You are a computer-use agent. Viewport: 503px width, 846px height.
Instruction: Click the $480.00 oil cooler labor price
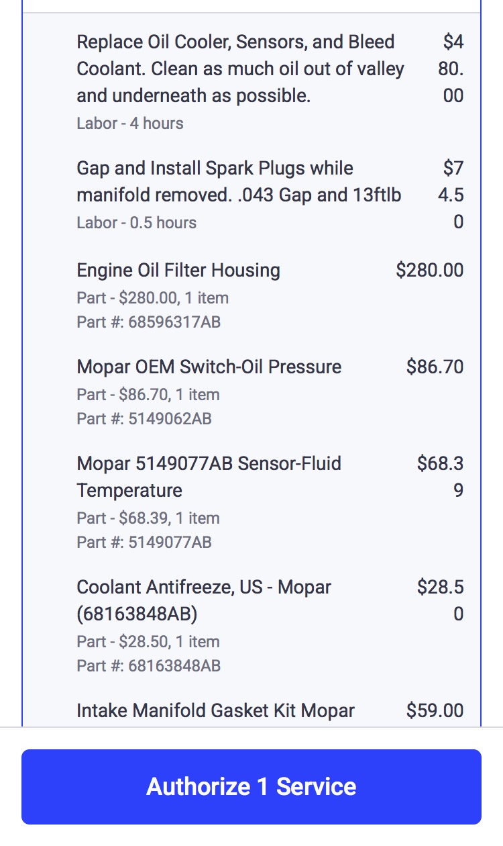452,69
